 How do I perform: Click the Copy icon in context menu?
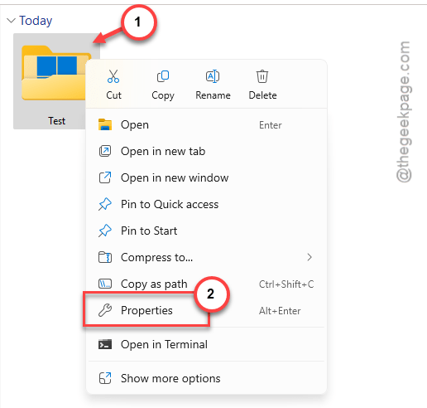click(163, 76)
